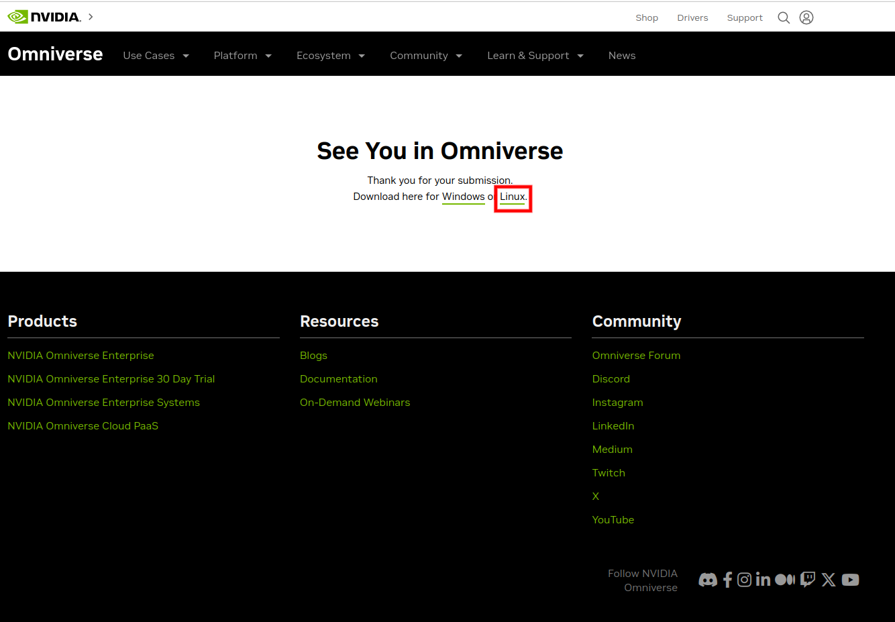The image size is (895, 622).
Task: Open the user account icon
Action: 806,17
